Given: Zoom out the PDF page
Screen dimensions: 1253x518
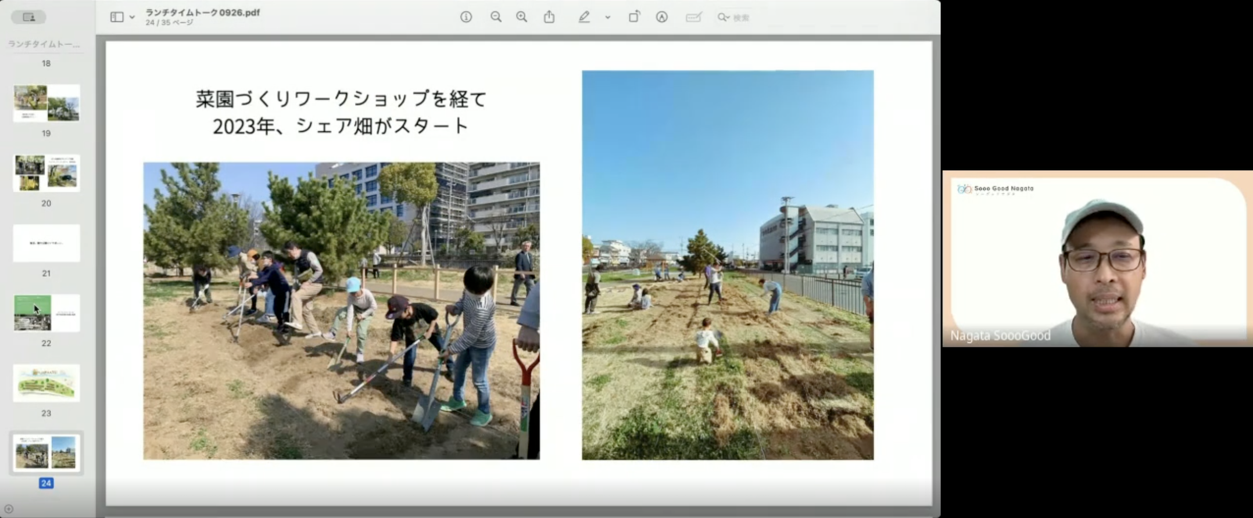Looking at the screenshot, I should pos(496,17).
